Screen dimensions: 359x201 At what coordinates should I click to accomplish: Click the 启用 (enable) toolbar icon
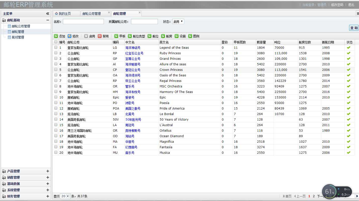point(86,36)
